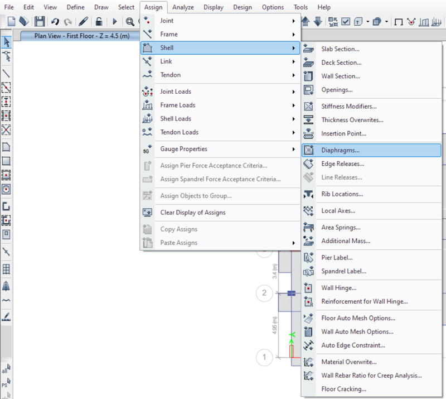Expand the Link submenu arrow
446x399 pixels.
tap(293, 61)
